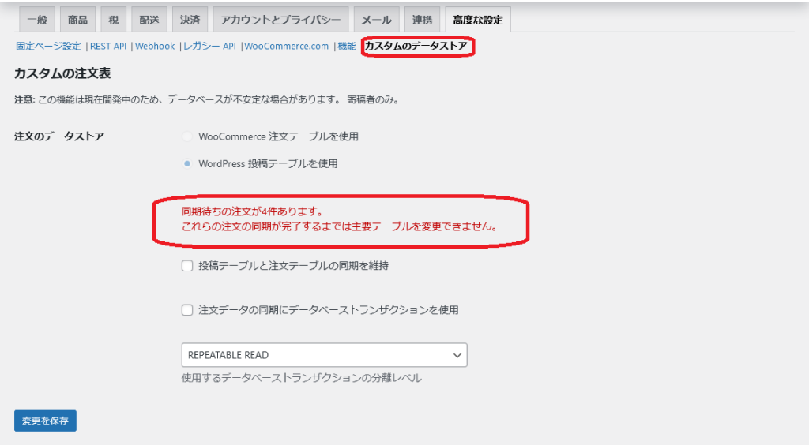Select the 高度な設定 tab
Screen dimensions: 809x445
pos(477,19)
